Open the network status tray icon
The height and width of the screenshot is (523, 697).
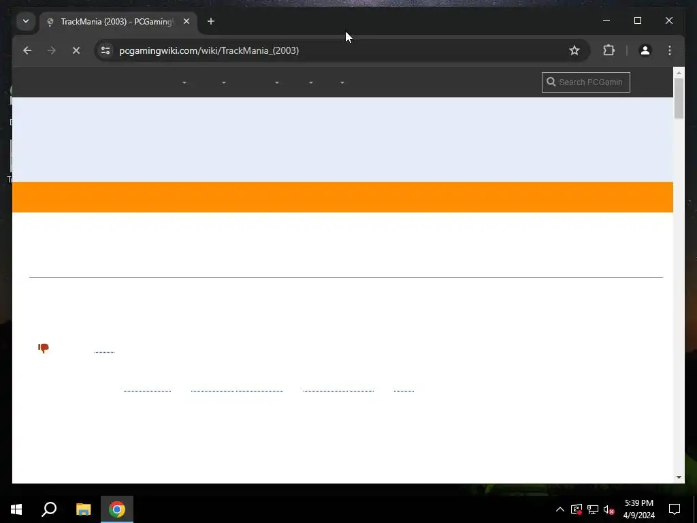(593, 509)
